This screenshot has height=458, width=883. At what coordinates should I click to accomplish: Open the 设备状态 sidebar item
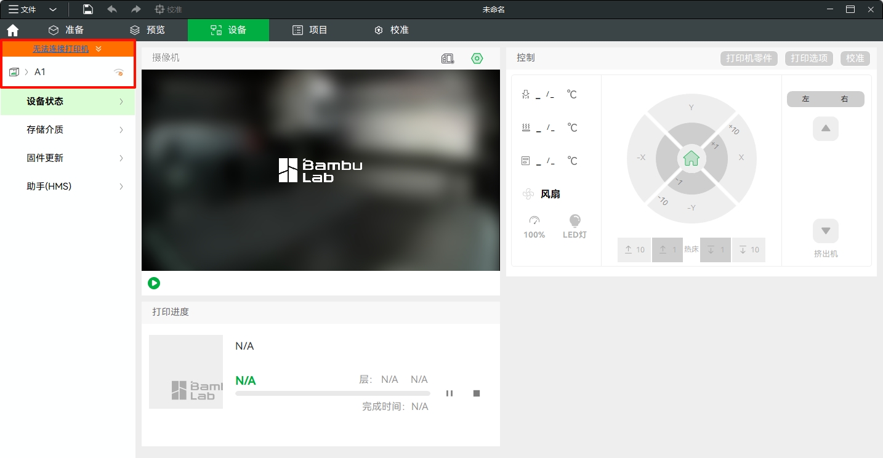click(68, 102)
